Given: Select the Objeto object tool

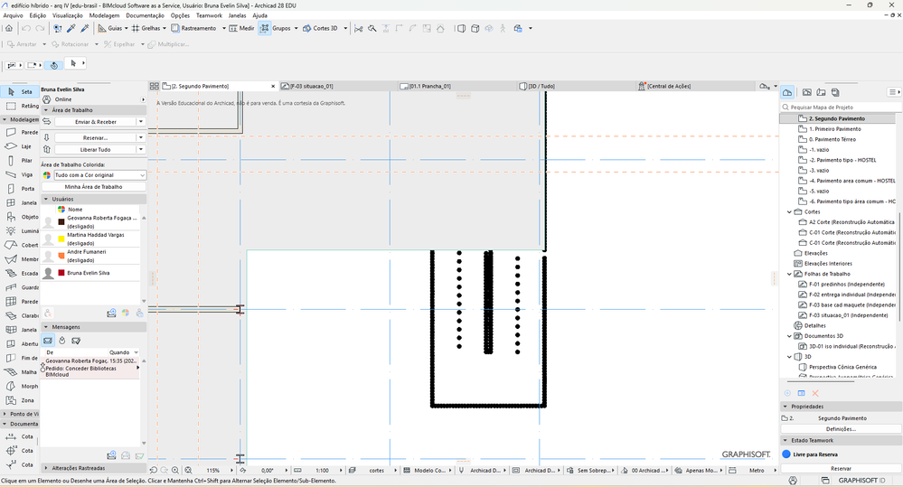Looking at the screenshot, I should (20, 217).
